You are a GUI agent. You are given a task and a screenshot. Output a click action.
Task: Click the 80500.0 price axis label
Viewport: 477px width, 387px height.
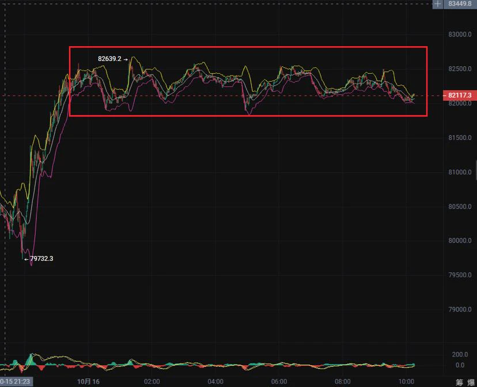(x=460, y=206)
